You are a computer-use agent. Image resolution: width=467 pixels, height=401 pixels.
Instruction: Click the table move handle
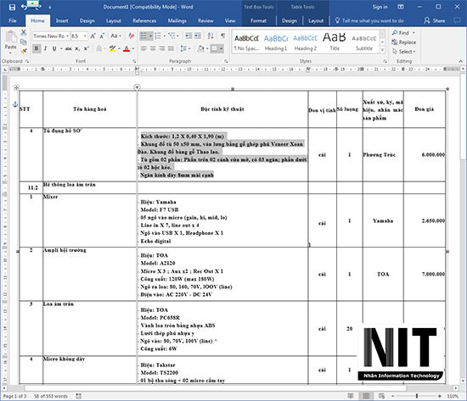[x=16, y=87]
